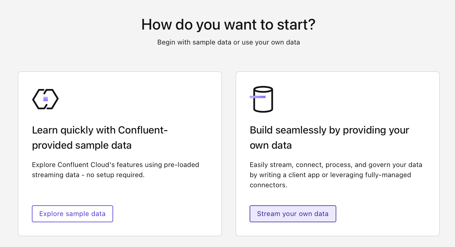Click the "no setup required" text
455x247 pixels.
tap(115, 175)
